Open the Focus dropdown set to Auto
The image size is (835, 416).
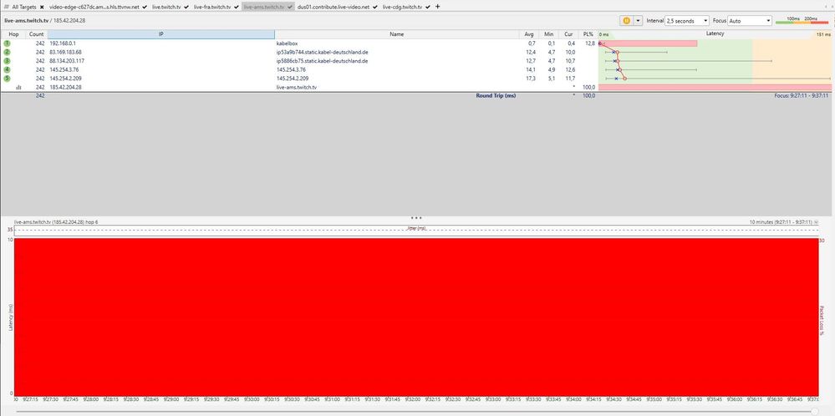click(749, 20)
